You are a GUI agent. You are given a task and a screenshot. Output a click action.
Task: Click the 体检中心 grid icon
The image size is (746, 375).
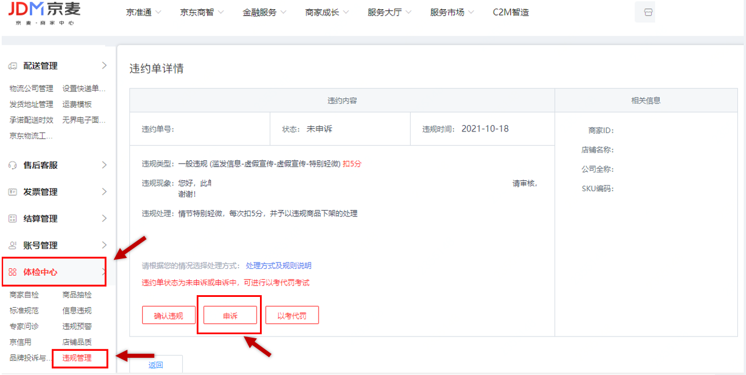click(13, 272)
